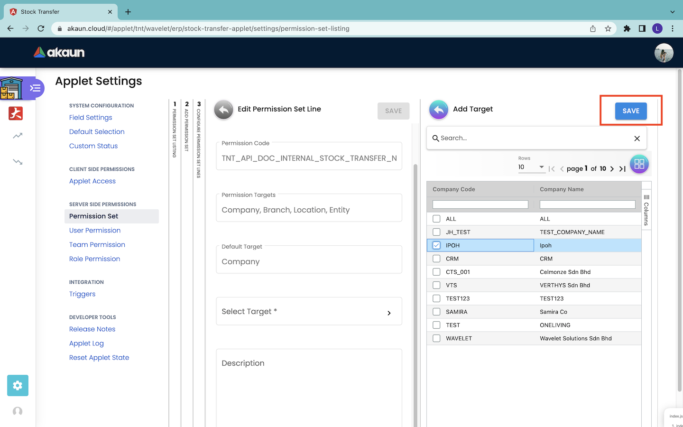Click the back arrow beside Add Target
683x427 pixels.
[438, 110]
